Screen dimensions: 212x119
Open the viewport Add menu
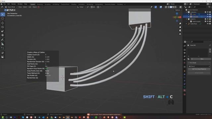(x=30, y=7)
